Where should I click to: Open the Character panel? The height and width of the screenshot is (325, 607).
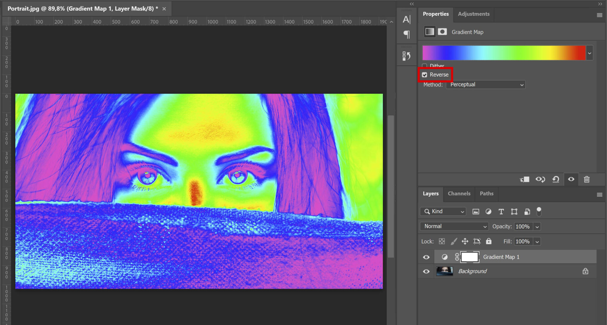point(406,19)
